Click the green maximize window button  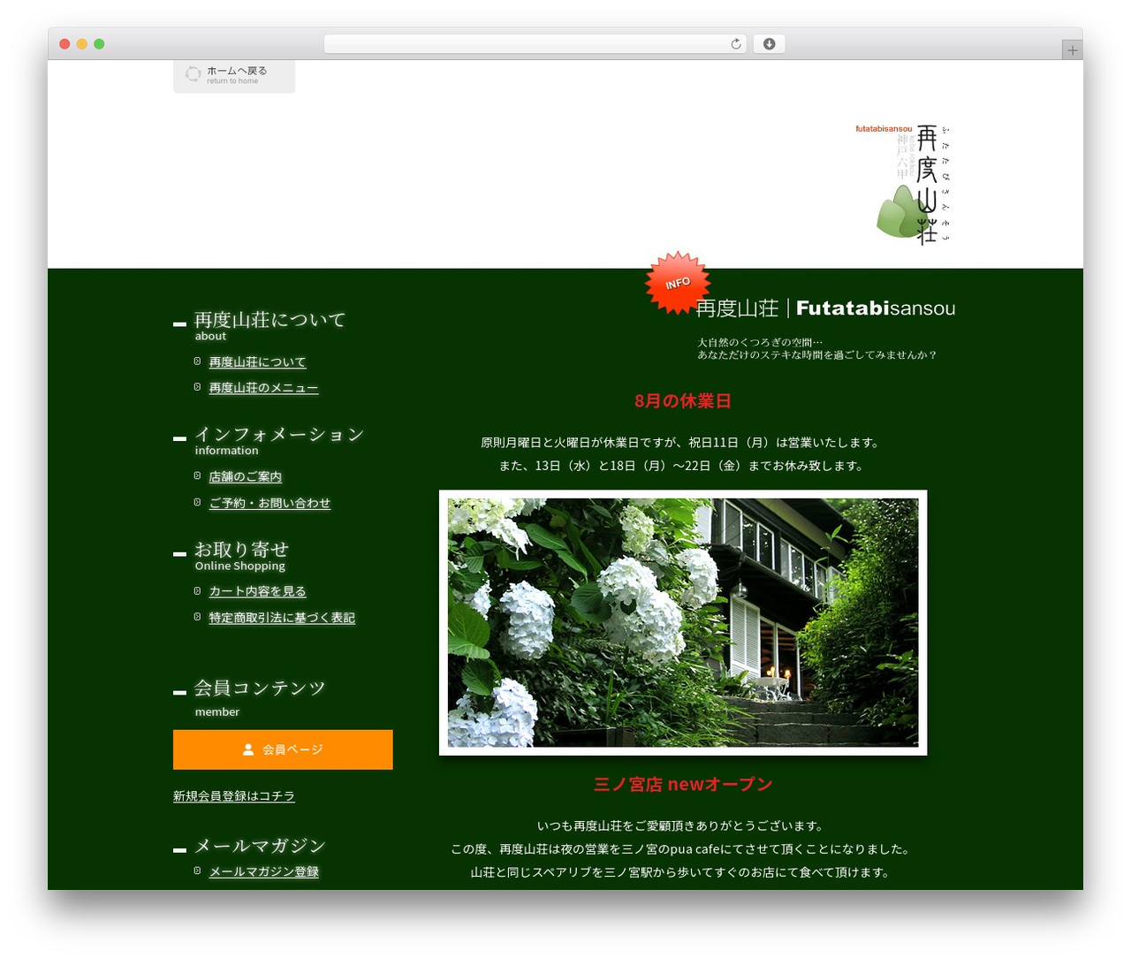coord(99,44)
